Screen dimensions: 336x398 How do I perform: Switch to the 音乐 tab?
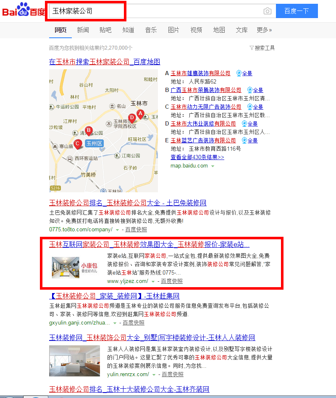pos(151,30)
